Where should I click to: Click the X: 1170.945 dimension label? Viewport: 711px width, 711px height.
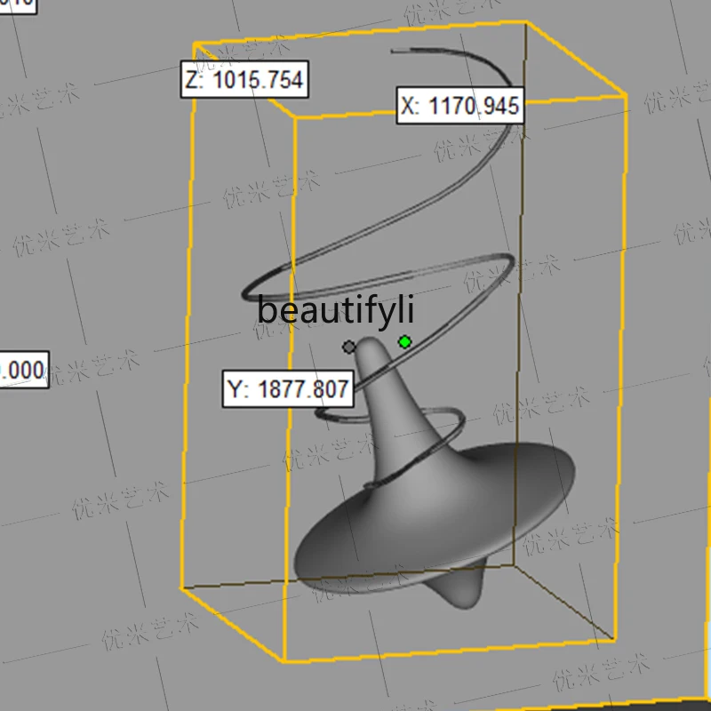point(460,106)
